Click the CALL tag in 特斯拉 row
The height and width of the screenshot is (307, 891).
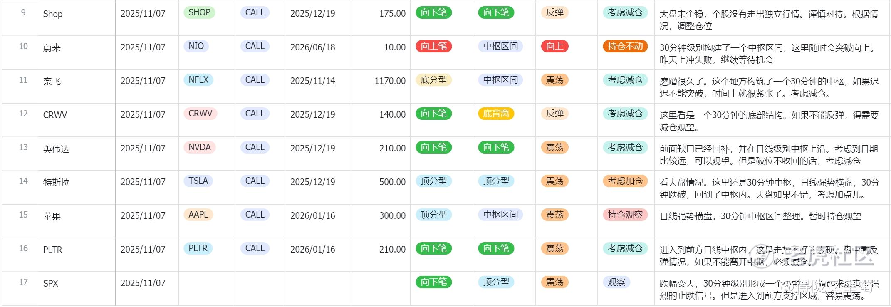click(255, 181)
